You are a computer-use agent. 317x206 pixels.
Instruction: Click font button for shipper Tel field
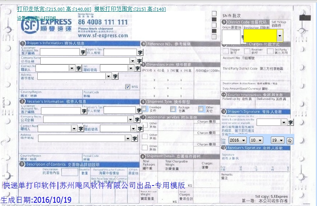(138, 68)
